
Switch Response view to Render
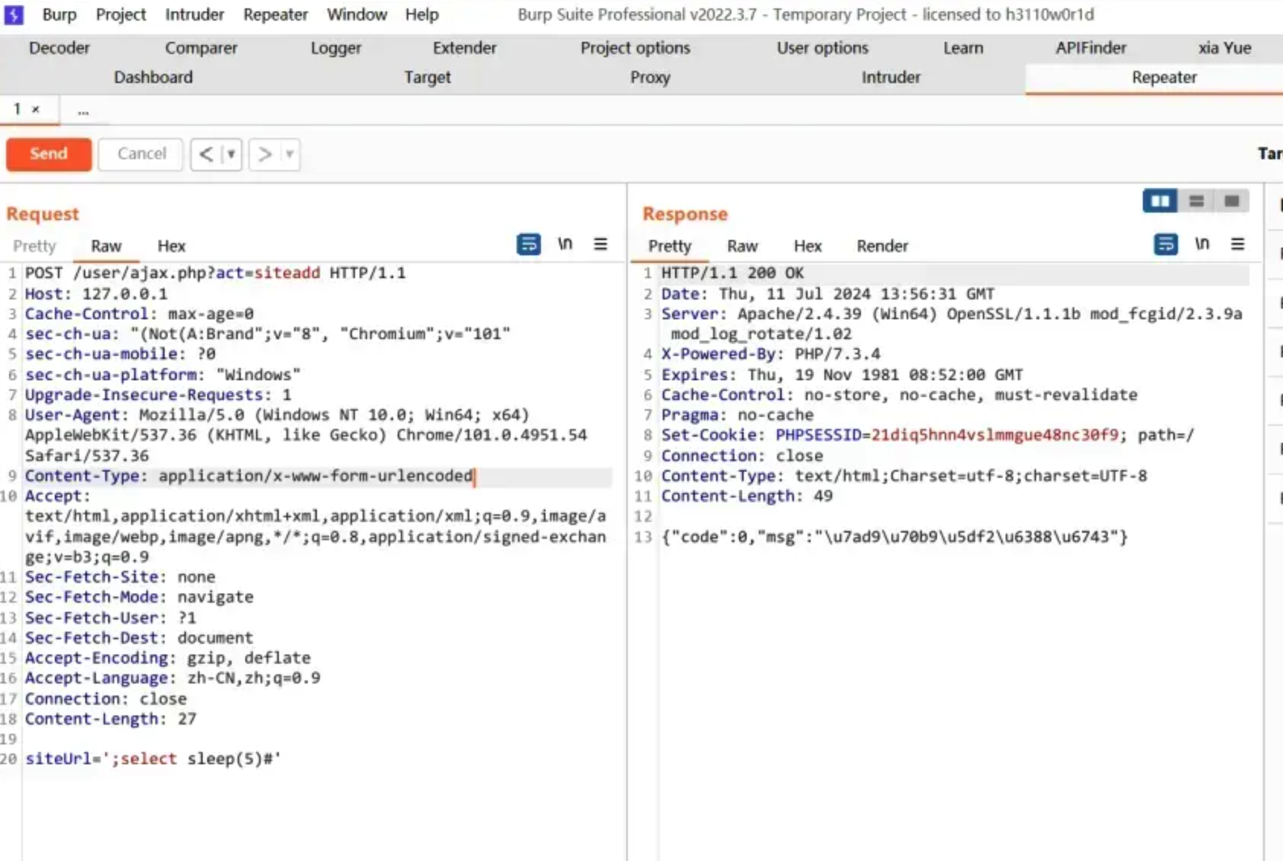click(x=882, y=246)
